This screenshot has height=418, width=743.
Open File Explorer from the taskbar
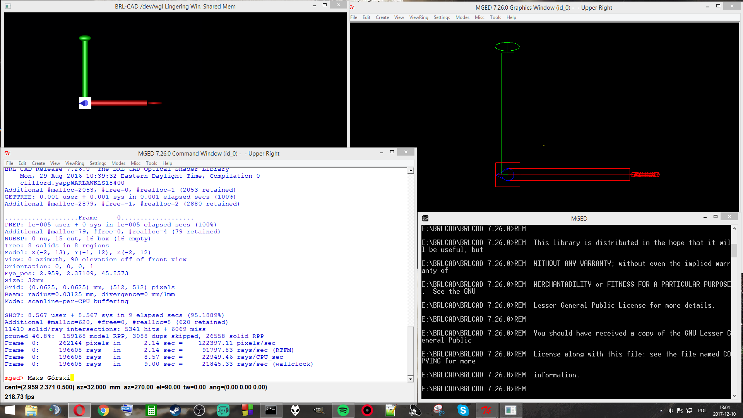(x=31, y=410)
